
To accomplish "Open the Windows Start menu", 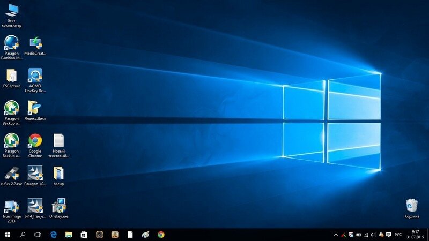I will pos(8,235).
